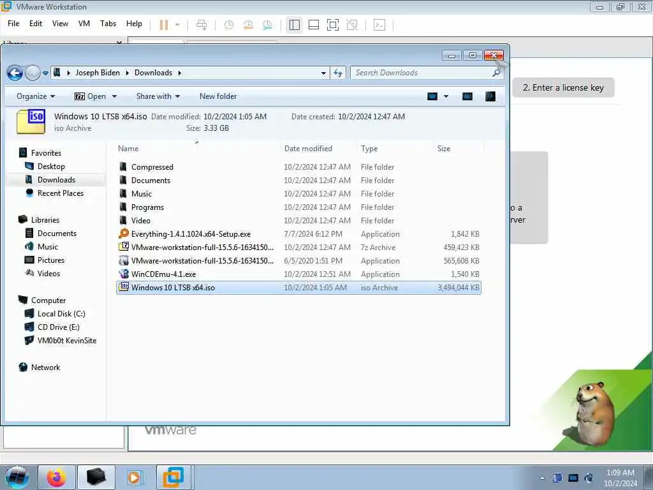Open the power options arrow beside pause
653x490 pixels.
point(177,25)
